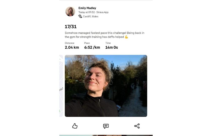Click the "Strava App" source label

102,12
